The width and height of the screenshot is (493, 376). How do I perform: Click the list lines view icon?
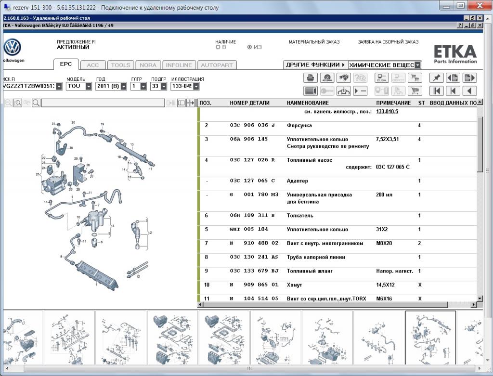point(311,91)
